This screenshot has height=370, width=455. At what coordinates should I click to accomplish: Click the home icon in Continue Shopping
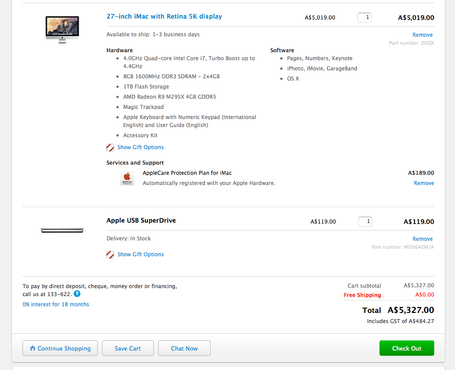pyautogui.click(x=33, y=348)
